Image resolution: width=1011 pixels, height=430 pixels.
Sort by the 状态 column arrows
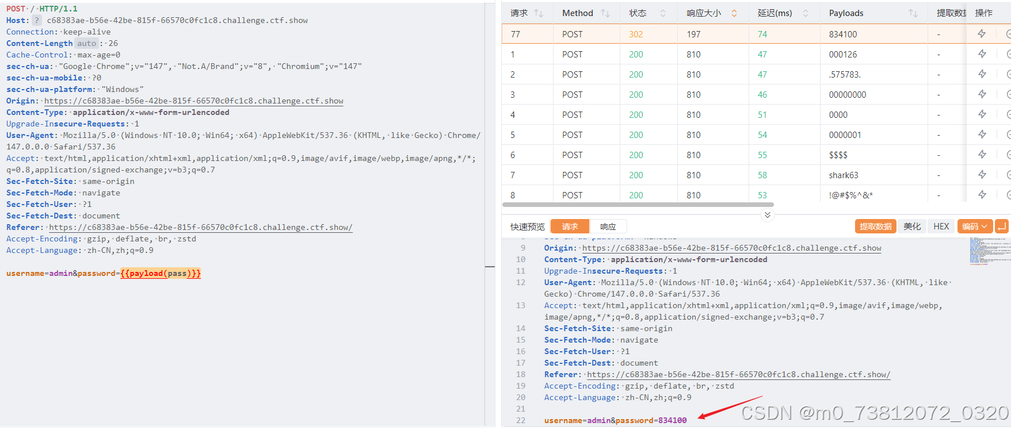coord(663,13)
